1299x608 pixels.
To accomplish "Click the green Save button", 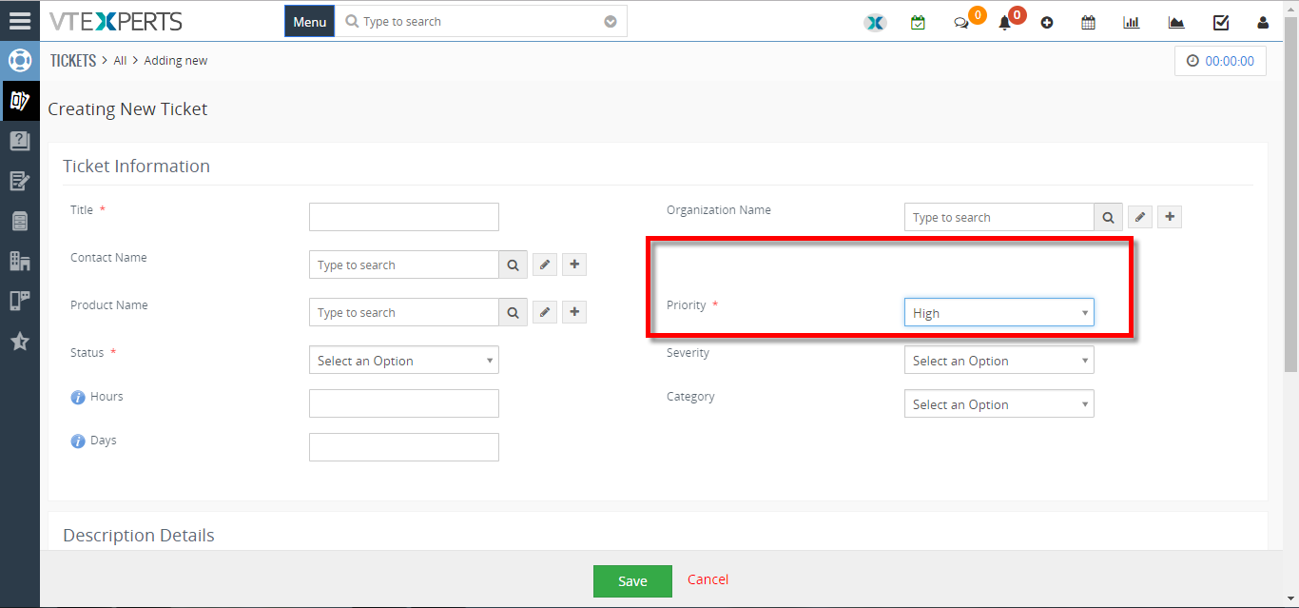I will 632,581.
